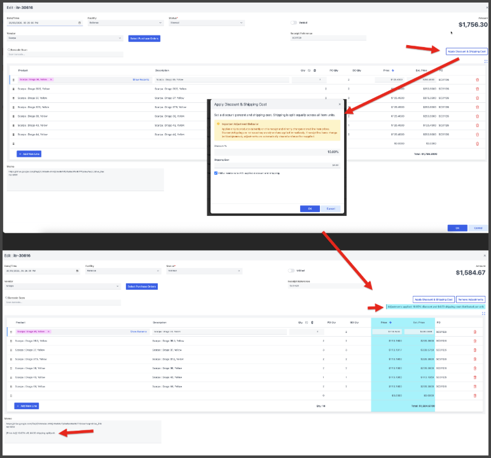Delete the last empty line in the upper table
Screen dimensions: 491x458
[x=478, y=144]
